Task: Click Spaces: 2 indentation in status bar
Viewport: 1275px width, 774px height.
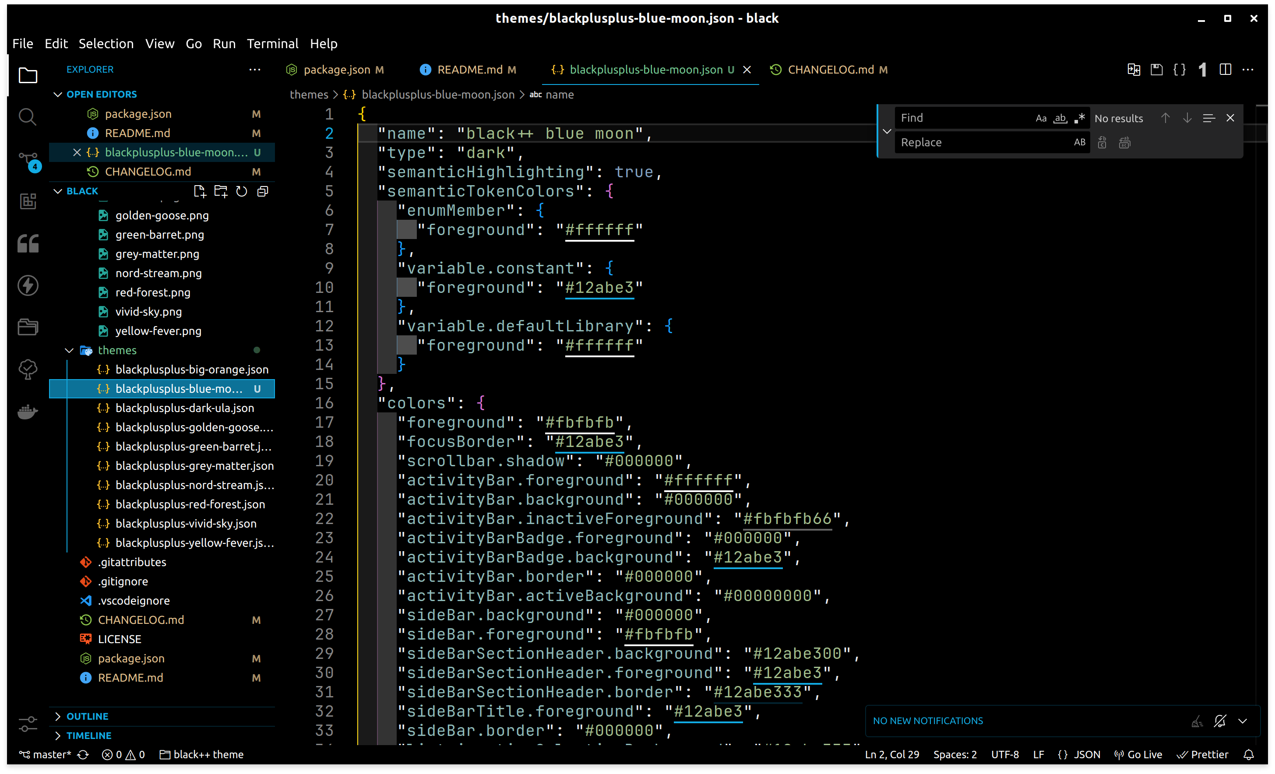Action: (x=955, y=754)
